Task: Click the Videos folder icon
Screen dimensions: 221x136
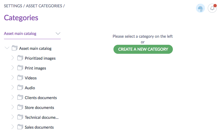Action: coord(20,78)
